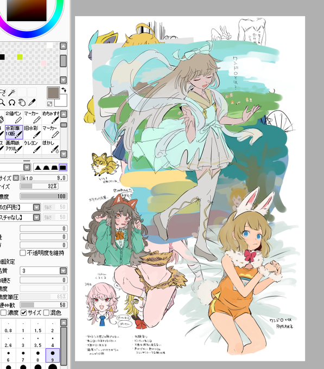Select the Rotate view tool
The width and height of the screenshot is (324, 369).
pyautogui.click(x=12, y=103)
